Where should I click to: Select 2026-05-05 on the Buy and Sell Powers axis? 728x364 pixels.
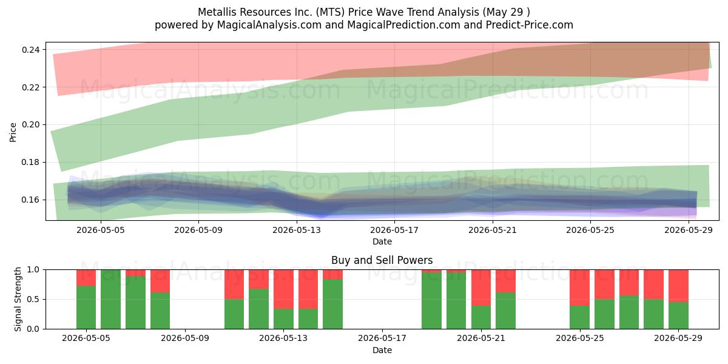pyautogui.click(x=86, y=339)
